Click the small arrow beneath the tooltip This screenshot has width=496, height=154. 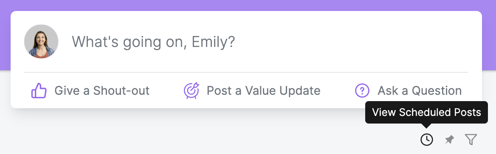coord(426,126)
